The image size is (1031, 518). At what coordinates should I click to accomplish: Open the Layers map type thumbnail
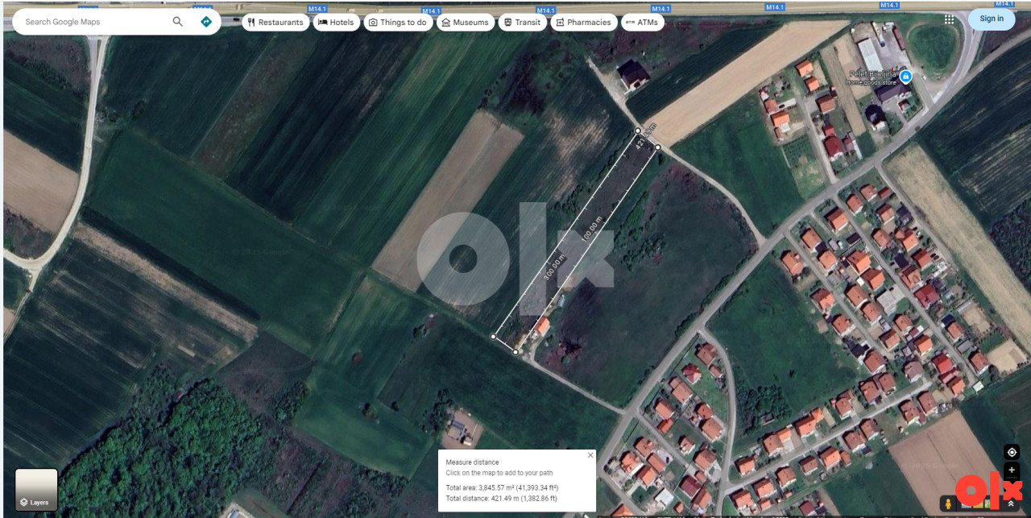pyautogui.click(x=36, y=490)
